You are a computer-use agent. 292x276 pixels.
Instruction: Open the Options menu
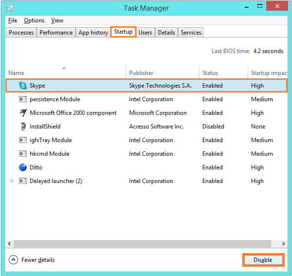tap(34, 20)
